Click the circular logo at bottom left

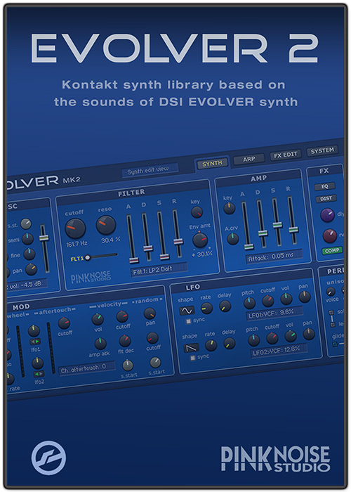coord(48,458)
